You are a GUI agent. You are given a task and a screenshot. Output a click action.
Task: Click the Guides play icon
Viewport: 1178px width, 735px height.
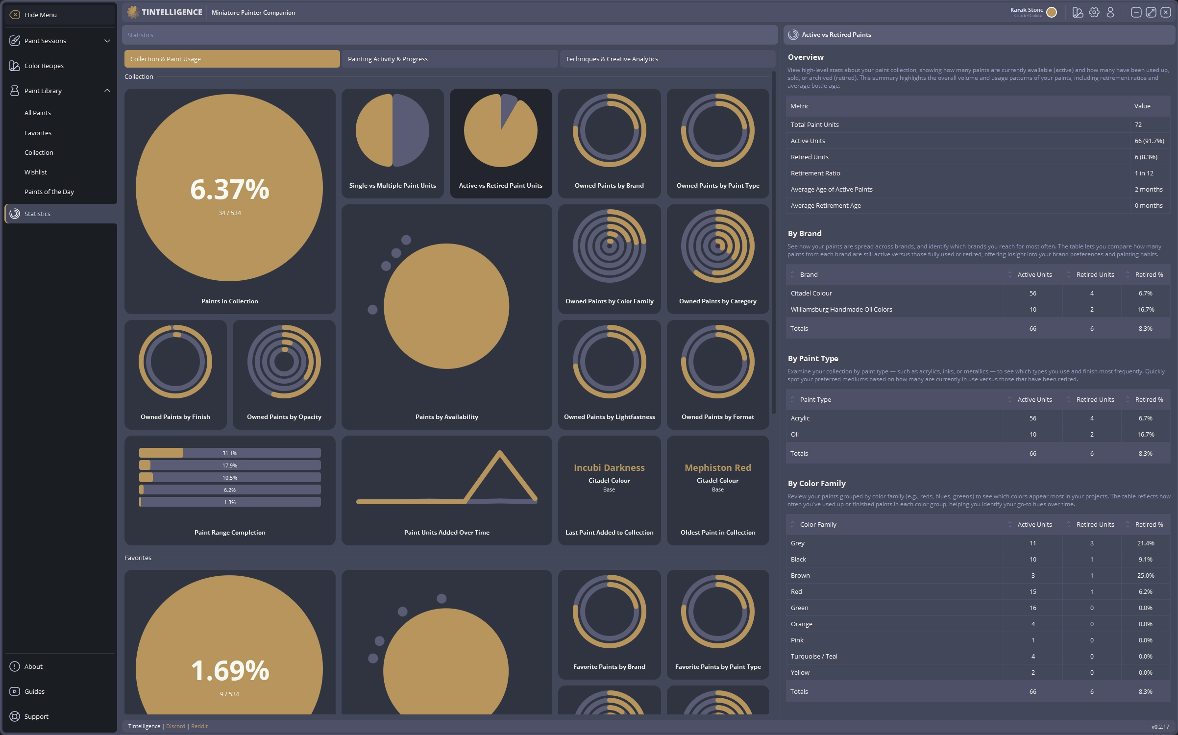(15, 691)
